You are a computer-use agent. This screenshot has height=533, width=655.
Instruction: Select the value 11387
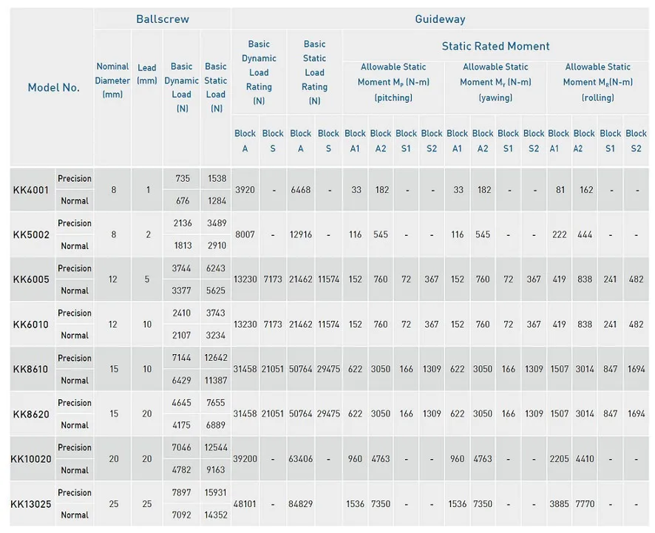tap(216, 381)
